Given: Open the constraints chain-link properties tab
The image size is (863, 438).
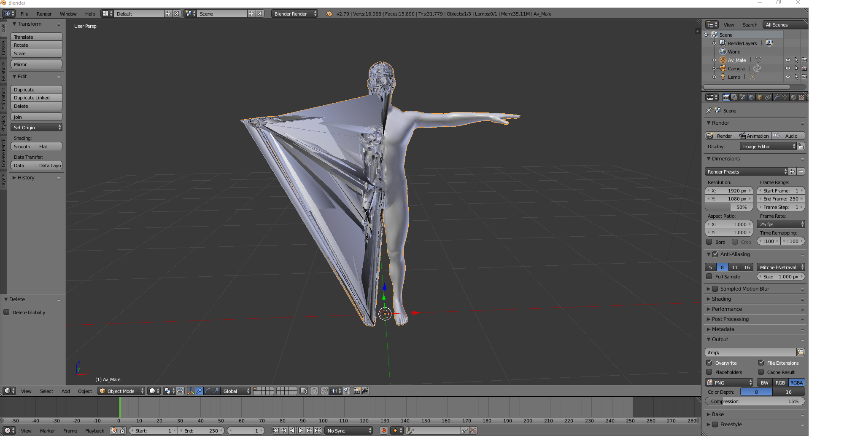Looking at the screenshot, I should click(x=768, y=97).
